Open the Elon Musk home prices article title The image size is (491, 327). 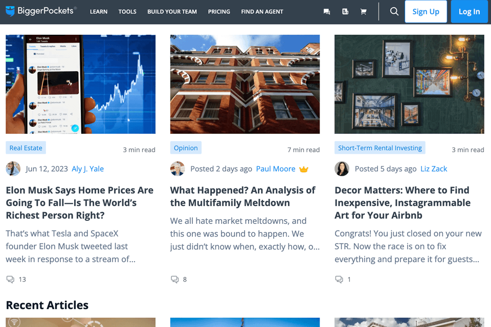(x=80, y=203)
